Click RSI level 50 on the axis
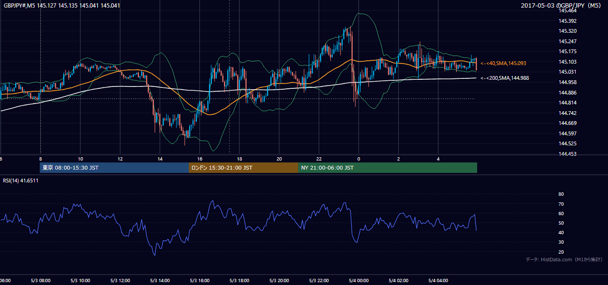 561,223
